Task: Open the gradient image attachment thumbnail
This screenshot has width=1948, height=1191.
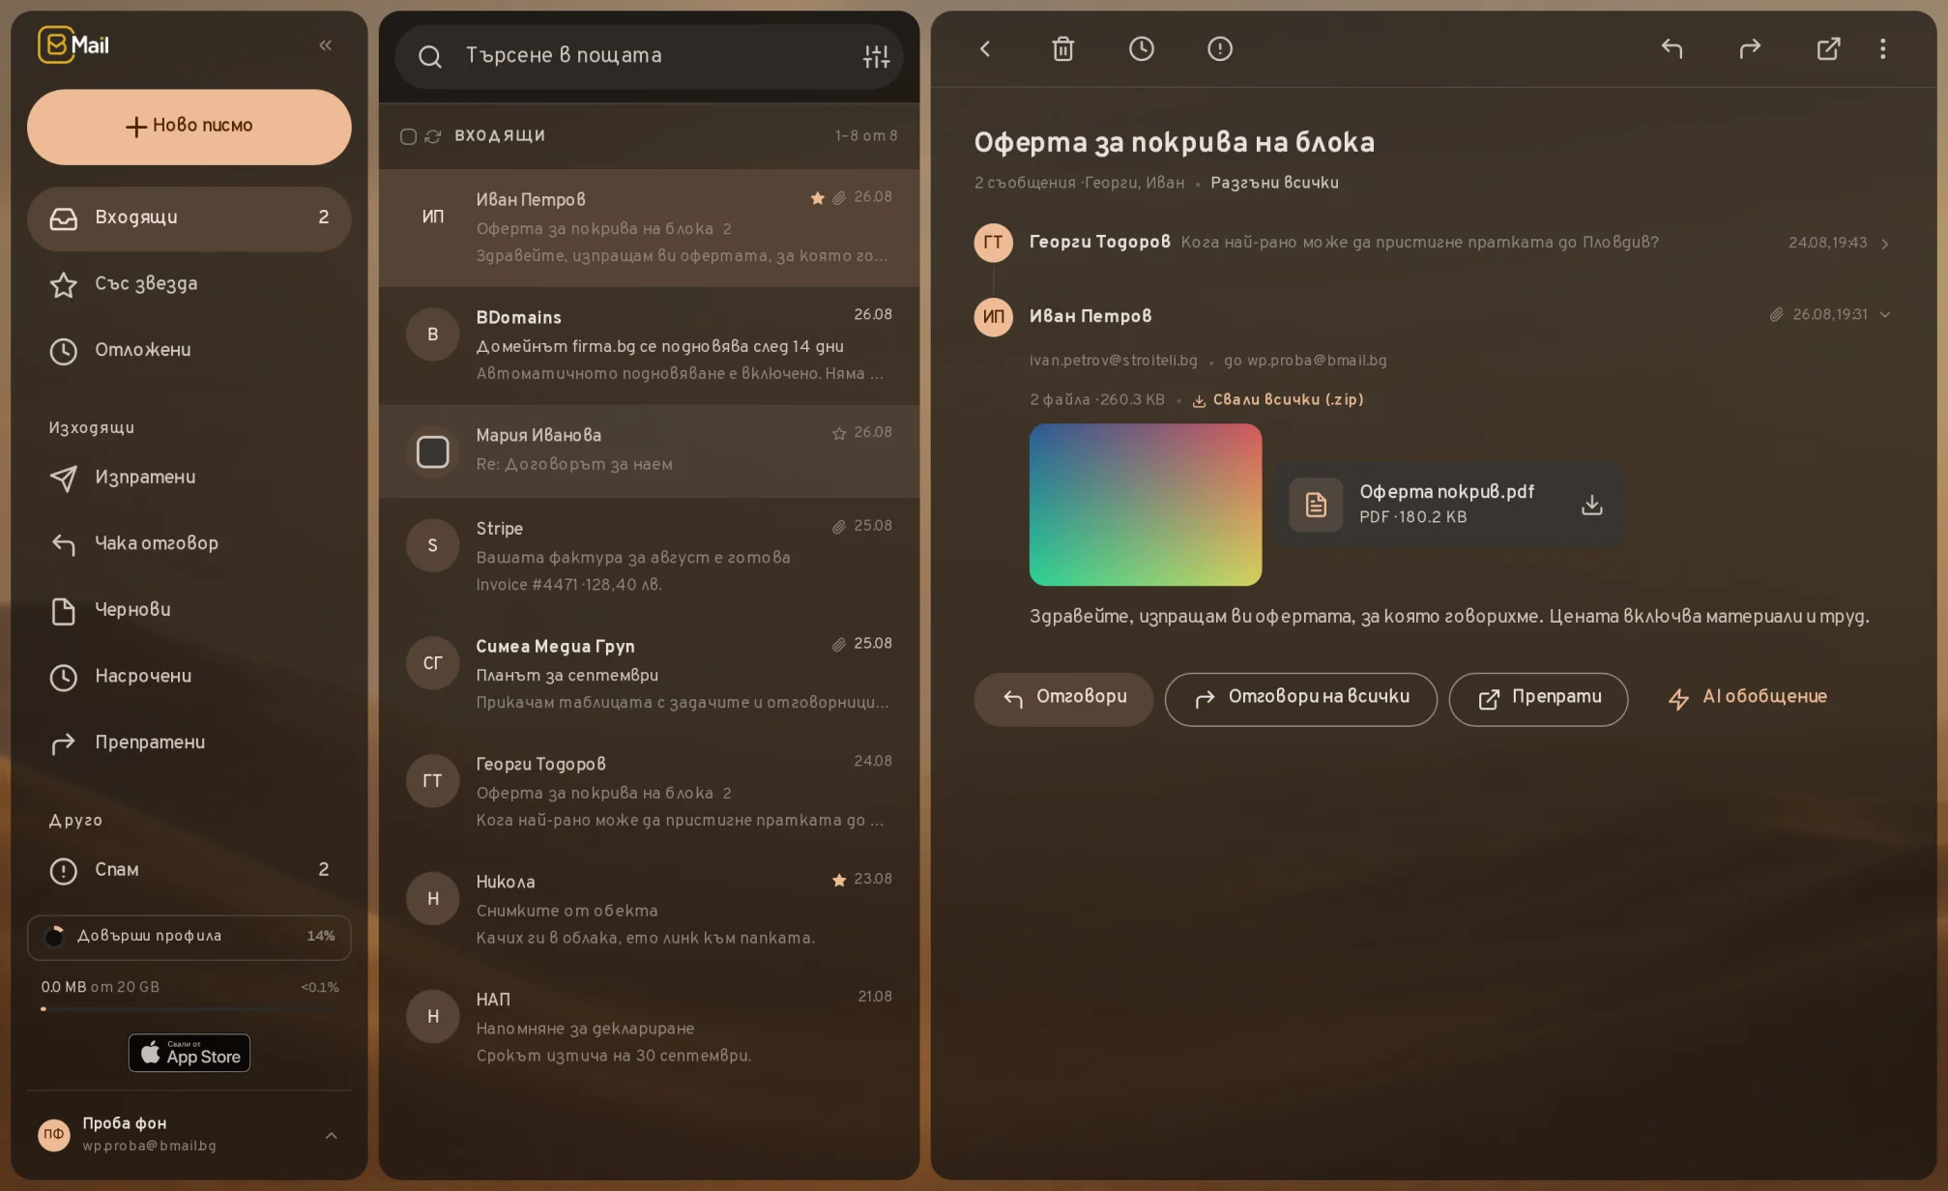Action: pos(1146,505)
